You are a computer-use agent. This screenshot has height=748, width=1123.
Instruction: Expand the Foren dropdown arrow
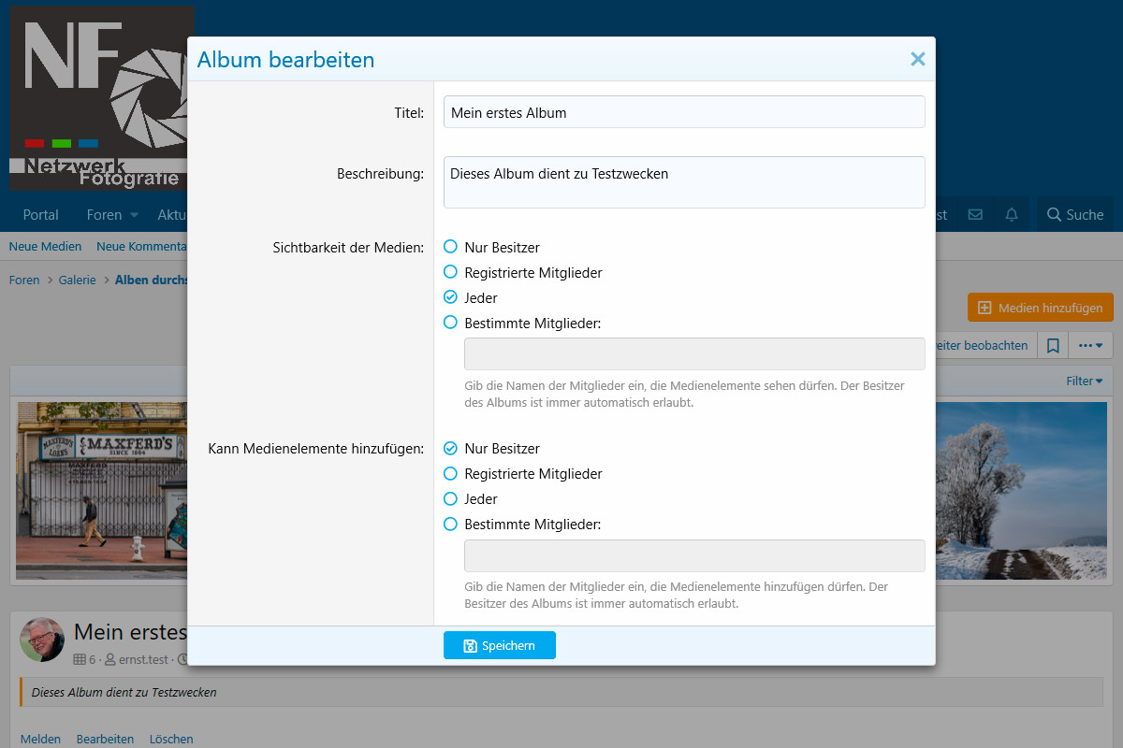134,214
